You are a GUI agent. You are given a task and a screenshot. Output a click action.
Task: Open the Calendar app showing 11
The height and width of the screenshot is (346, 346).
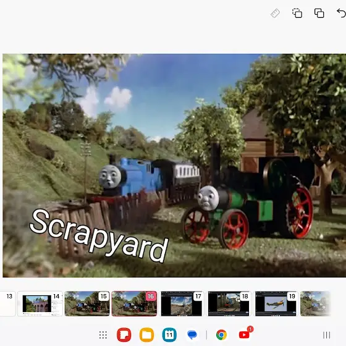tap(169, 335)
